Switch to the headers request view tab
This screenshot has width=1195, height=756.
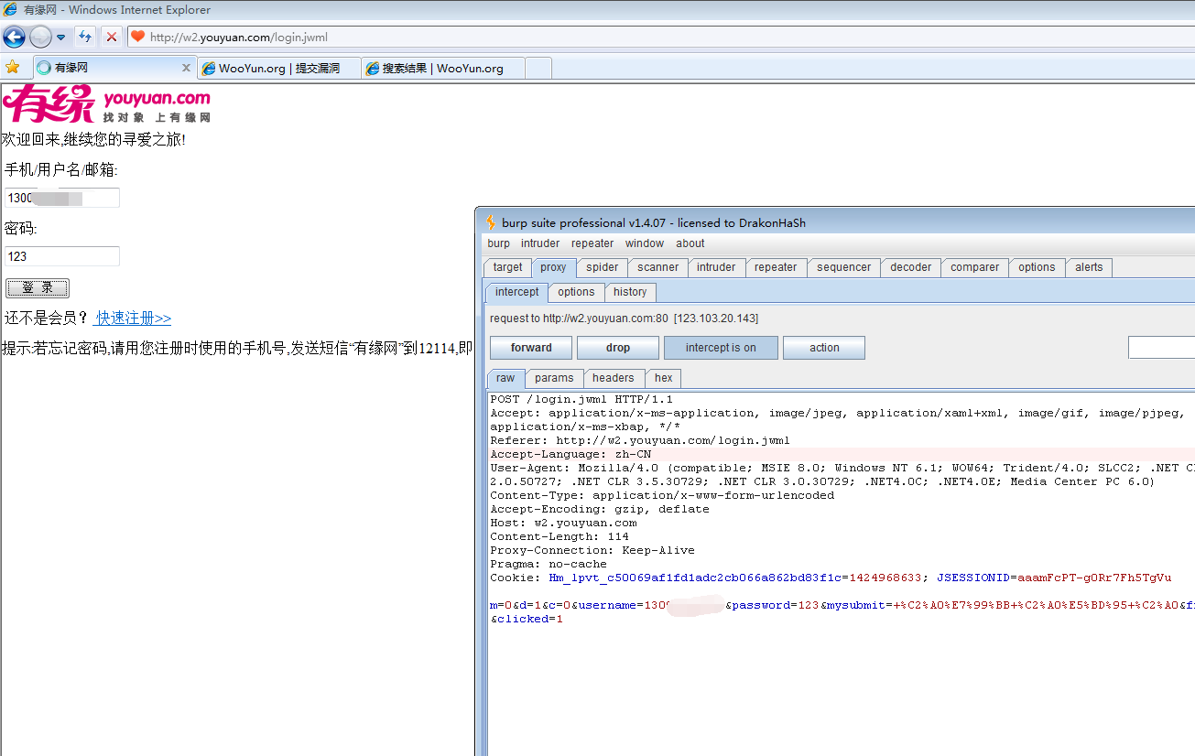[613, 378]
